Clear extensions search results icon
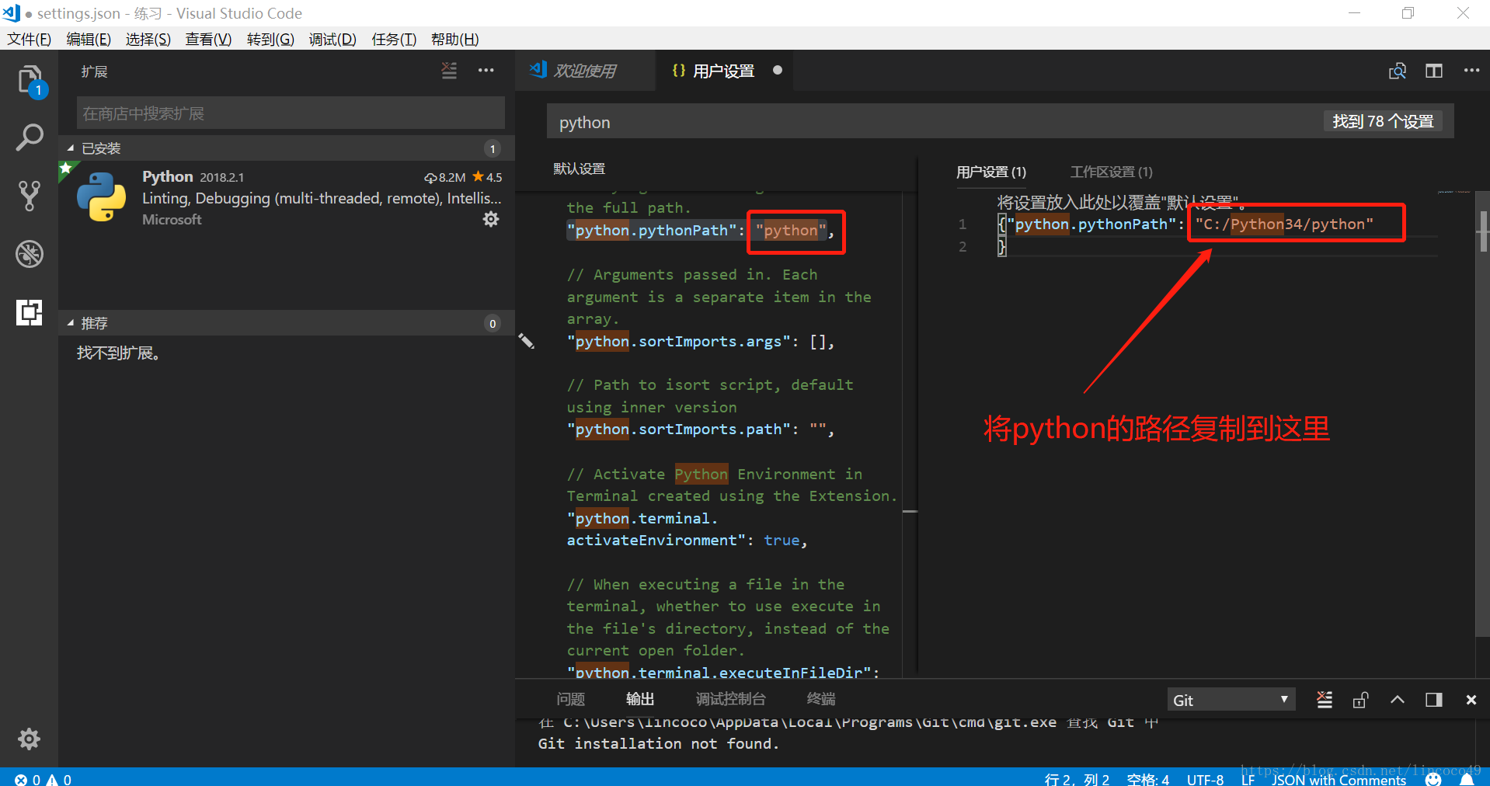 449,71
